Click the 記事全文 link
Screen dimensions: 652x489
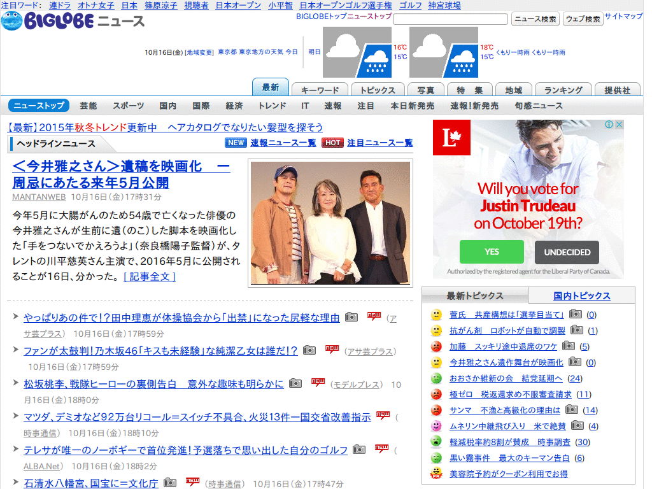click(x=150, y=276)
